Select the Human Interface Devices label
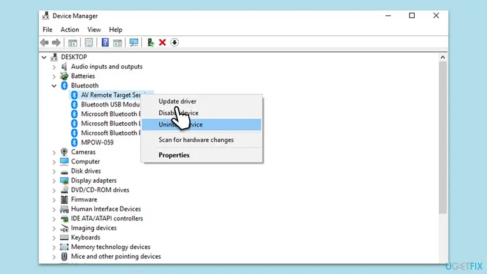Screen dimensions: 487x274 (x=106, y=209)
